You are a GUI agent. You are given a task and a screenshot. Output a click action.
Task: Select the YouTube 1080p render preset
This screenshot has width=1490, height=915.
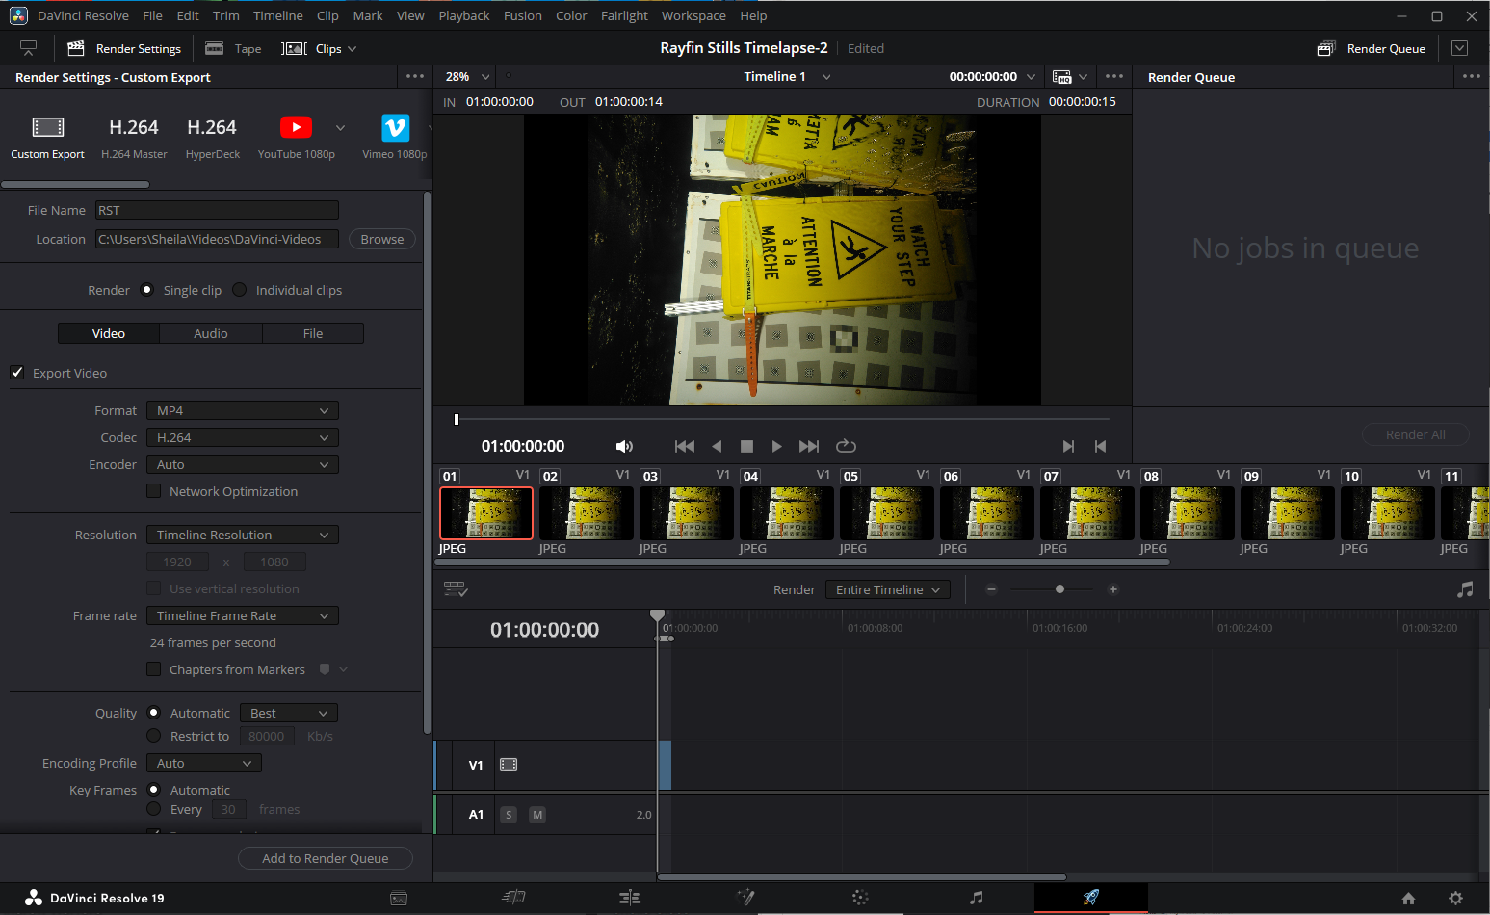tap(296, 128)
